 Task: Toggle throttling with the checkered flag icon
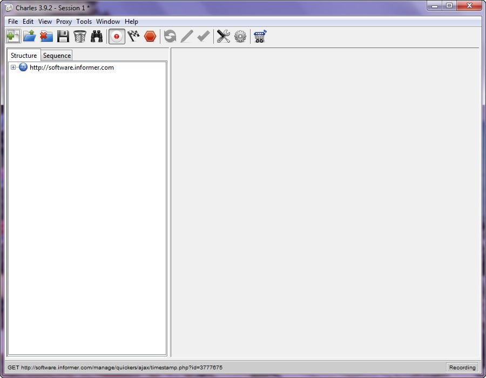tap(133, 36)
